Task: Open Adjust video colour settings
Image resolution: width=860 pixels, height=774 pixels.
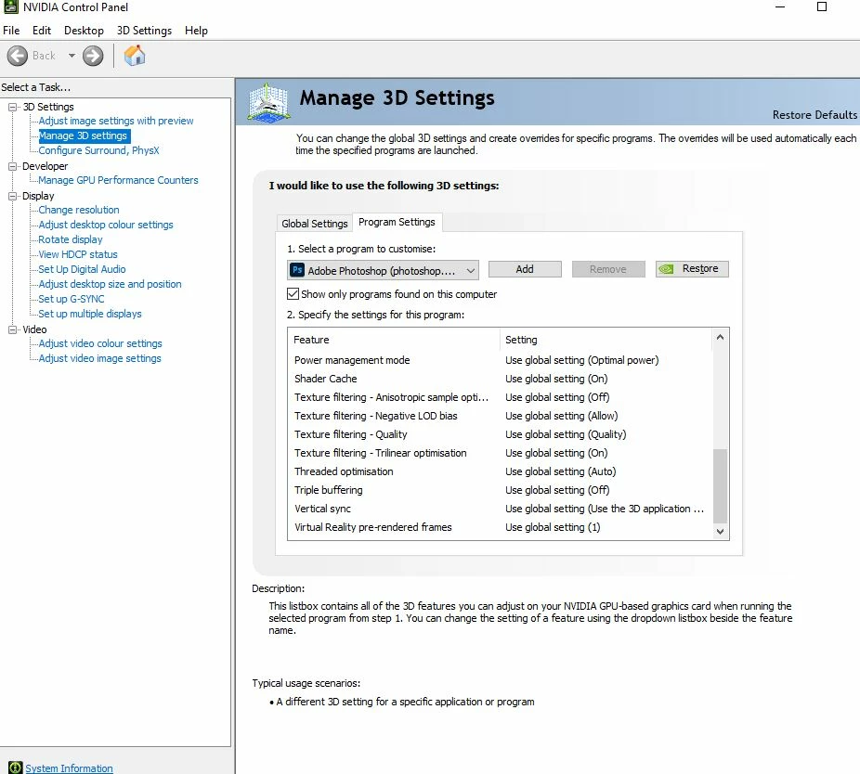Action: [100, 343]
